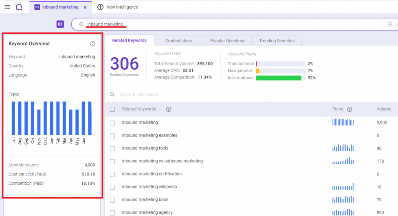Click keyword text 'inbound marketing wikipedia'

149,187
